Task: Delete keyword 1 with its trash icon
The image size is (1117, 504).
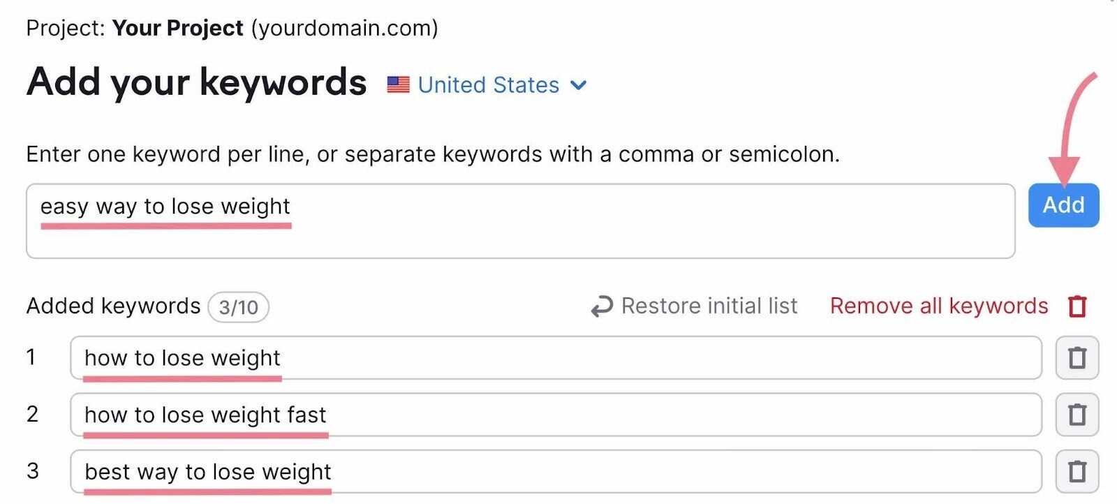Action: 1077,358
